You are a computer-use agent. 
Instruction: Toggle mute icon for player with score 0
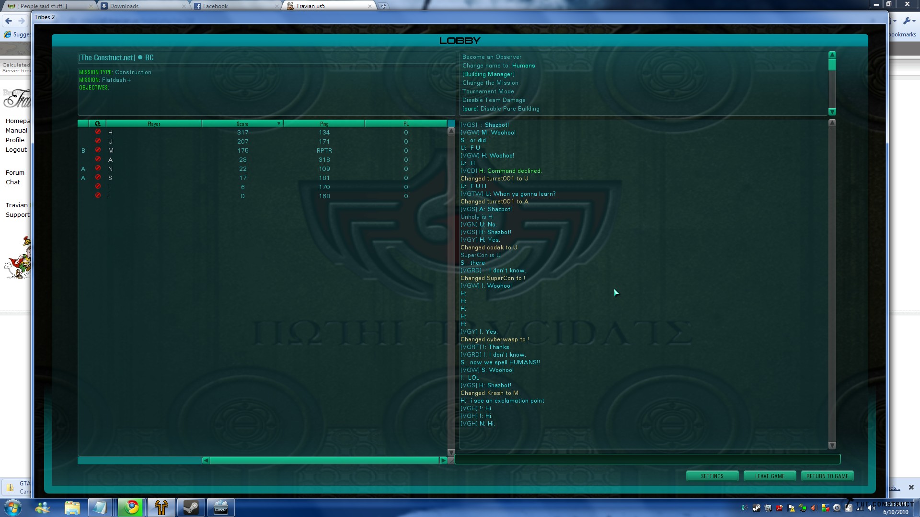pyautogui.click(x=98, y=196)
